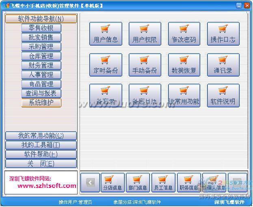Open the 用户信息 (User Info) icon
The height and width of the screenshot is (207, 253).
coord(106,34)
